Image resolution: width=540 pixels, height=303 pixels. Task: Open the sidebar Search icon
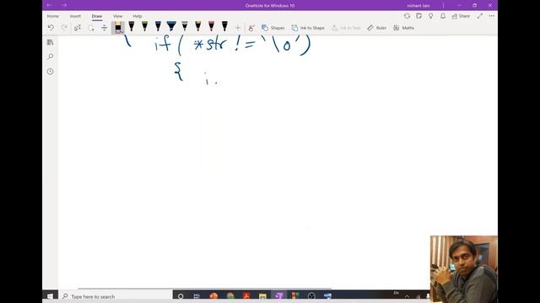click(x=51, y=56)
